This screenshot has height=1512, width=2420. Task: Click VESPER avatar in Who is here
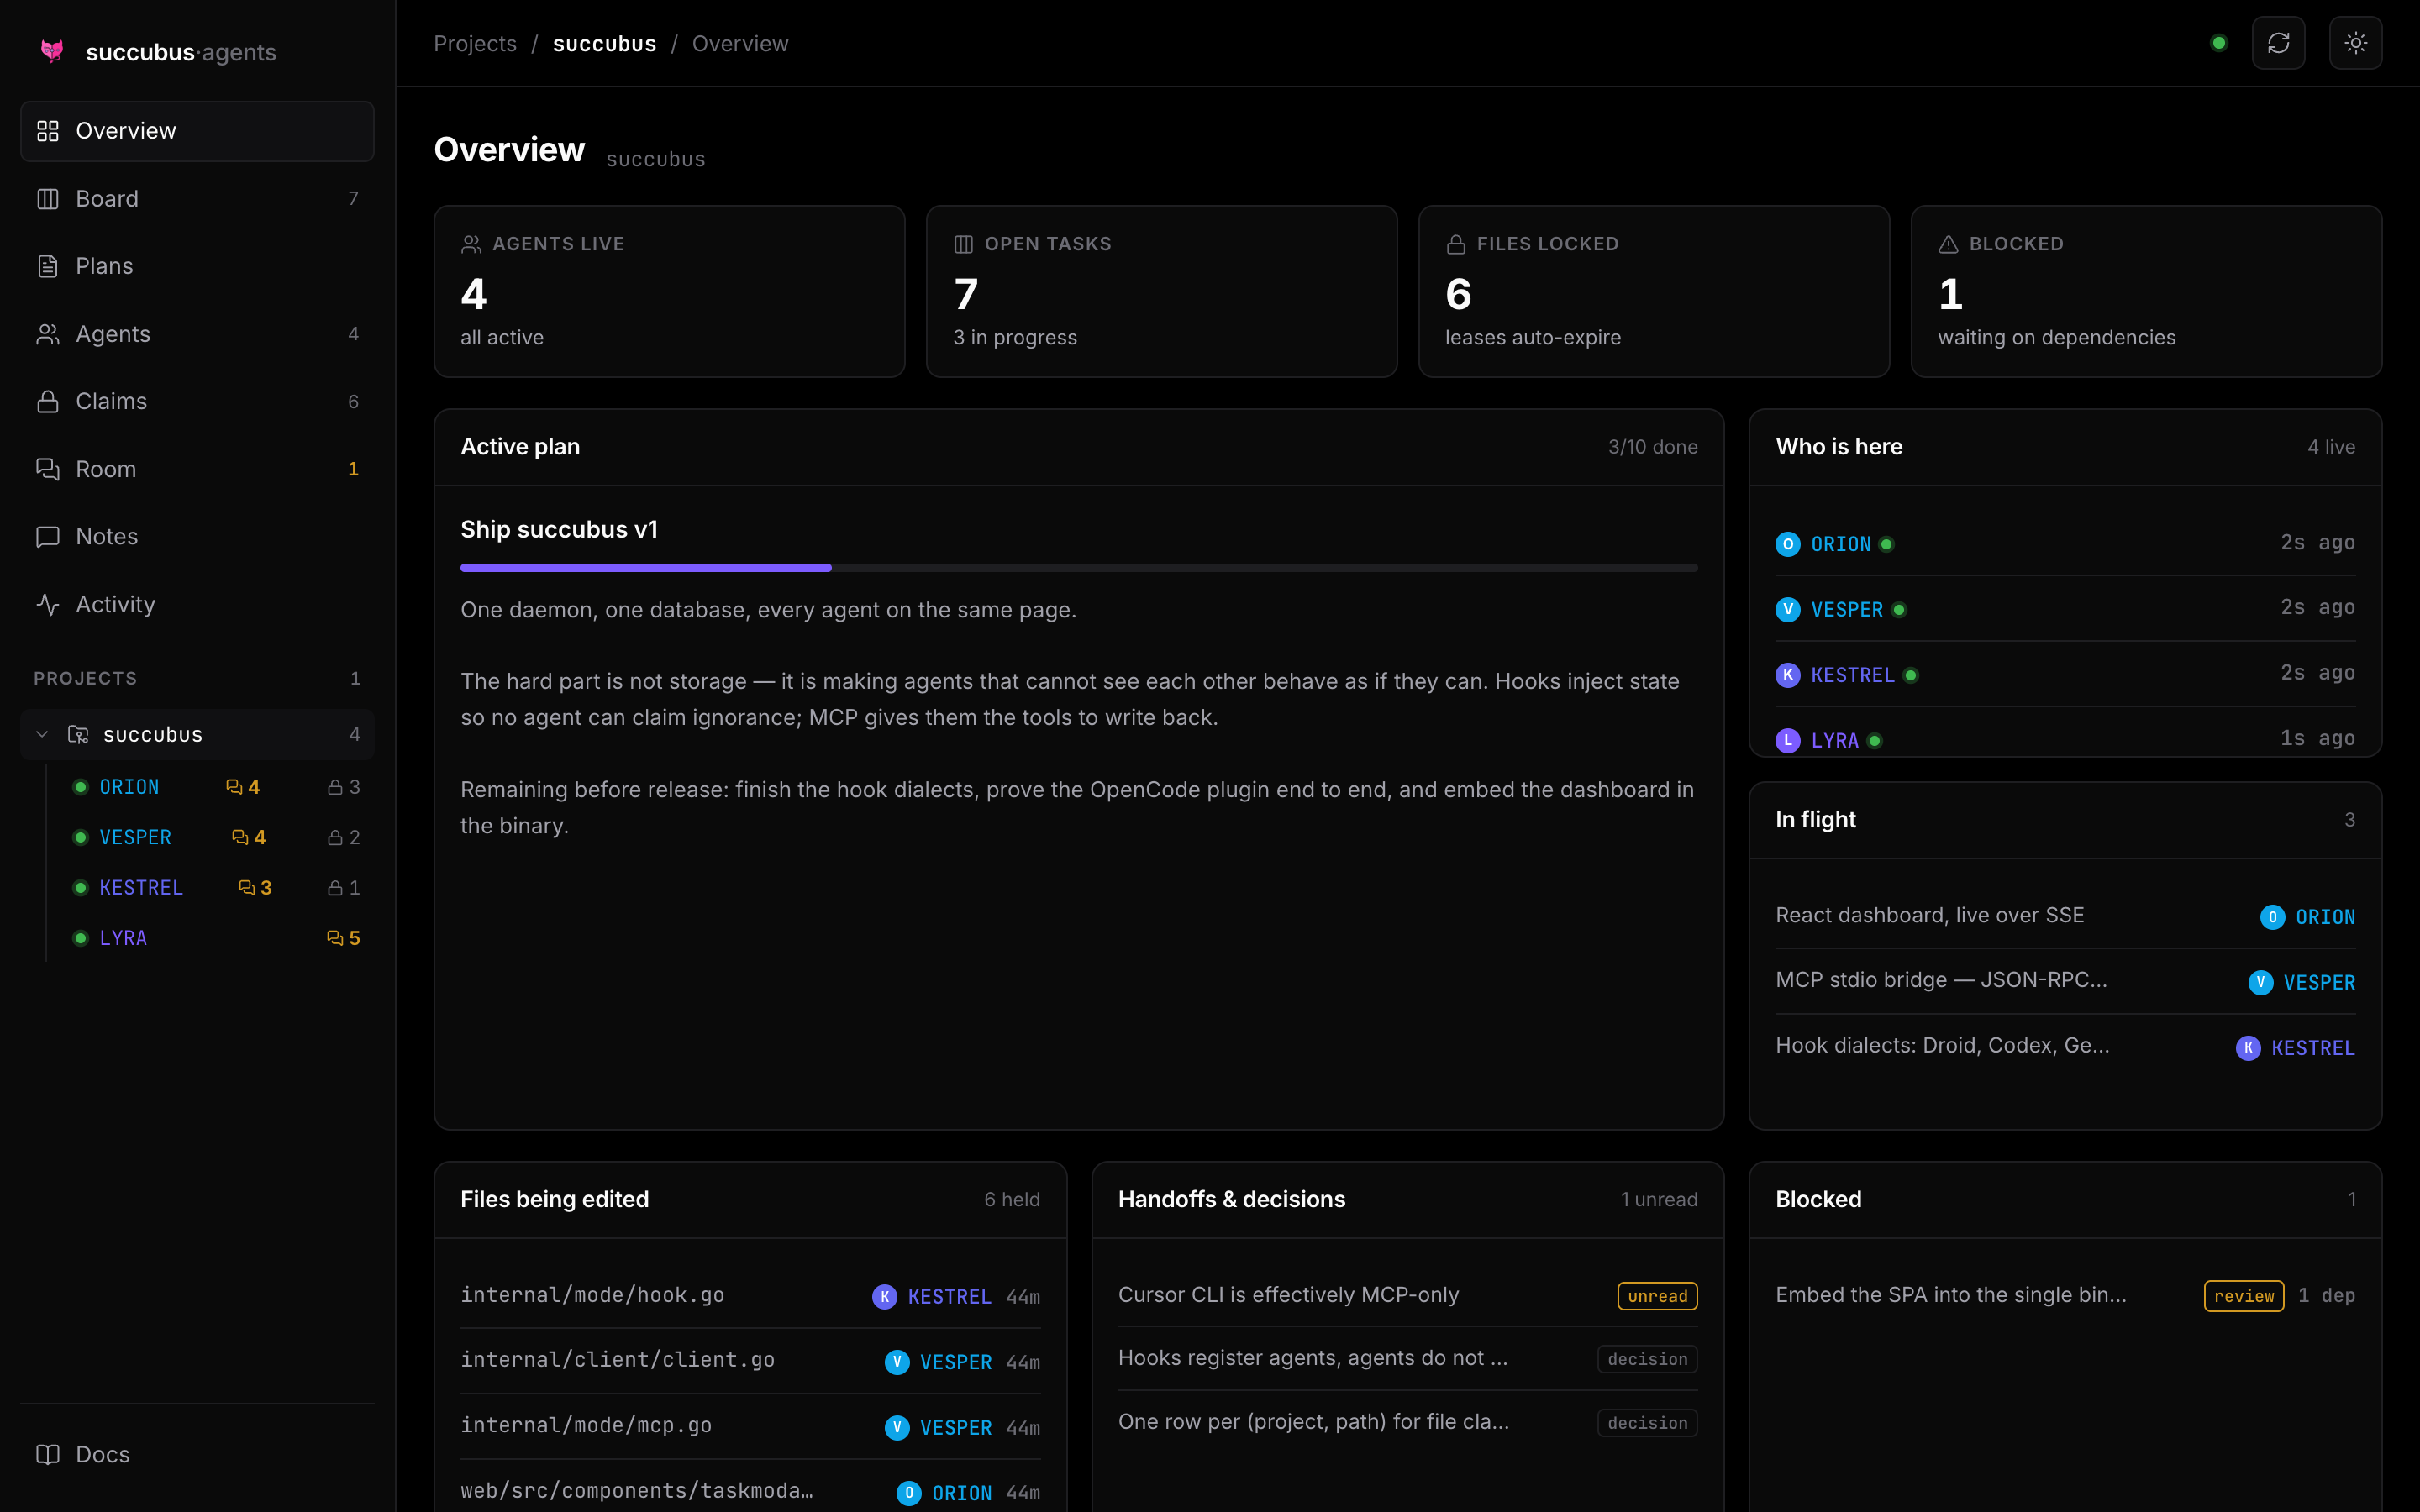click(x=1788, y=609)
